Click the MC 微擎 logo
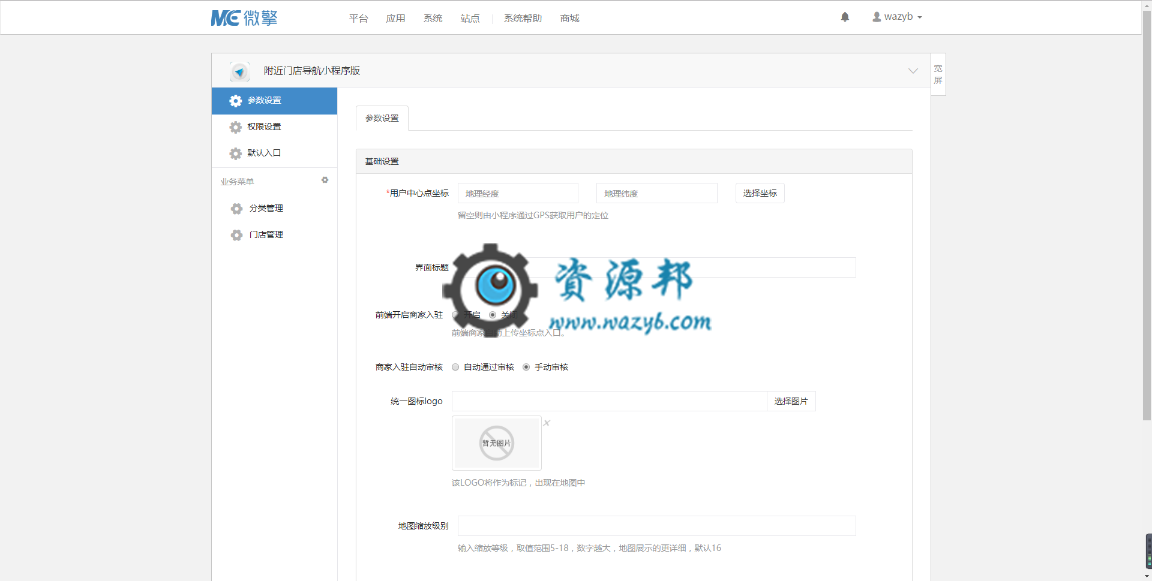 point(244,18)
